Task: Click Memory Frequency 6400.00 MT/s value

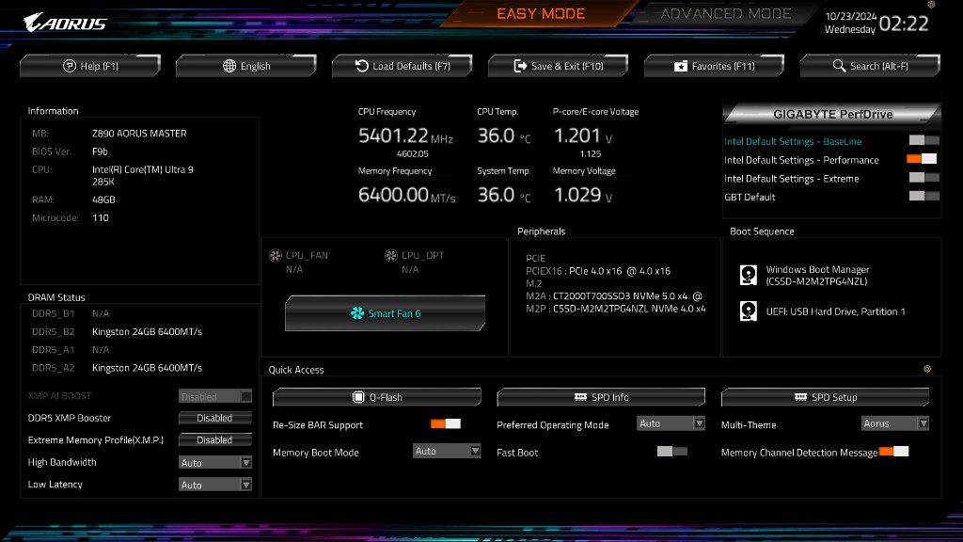Action: 406,195
